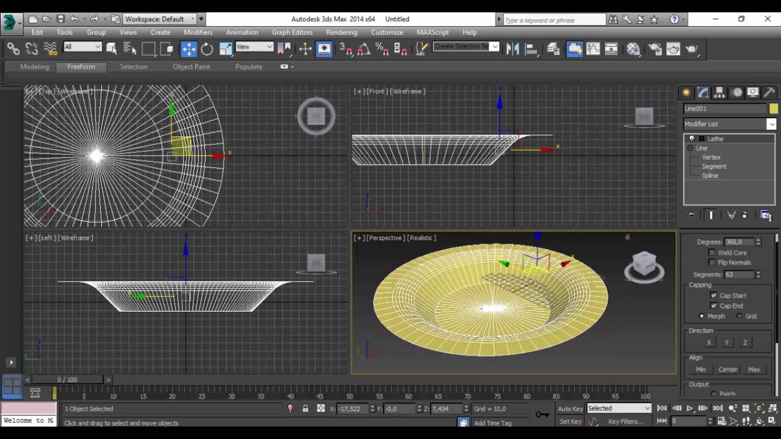Click the Render Production teapot icon
This screenshot has width=781, height=439.
[x=692, y=49]
